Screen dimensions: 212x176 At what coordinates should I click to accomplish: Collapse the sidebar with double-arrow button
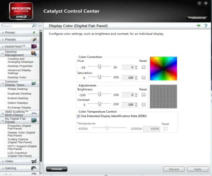tap(40, 26)
